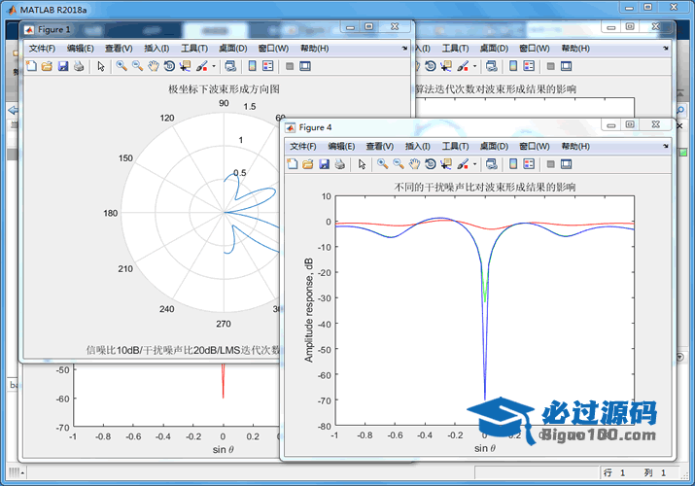
Task: Select Rotate 3D tool in Figure 1 toolbar
Action: pos(169,66)
